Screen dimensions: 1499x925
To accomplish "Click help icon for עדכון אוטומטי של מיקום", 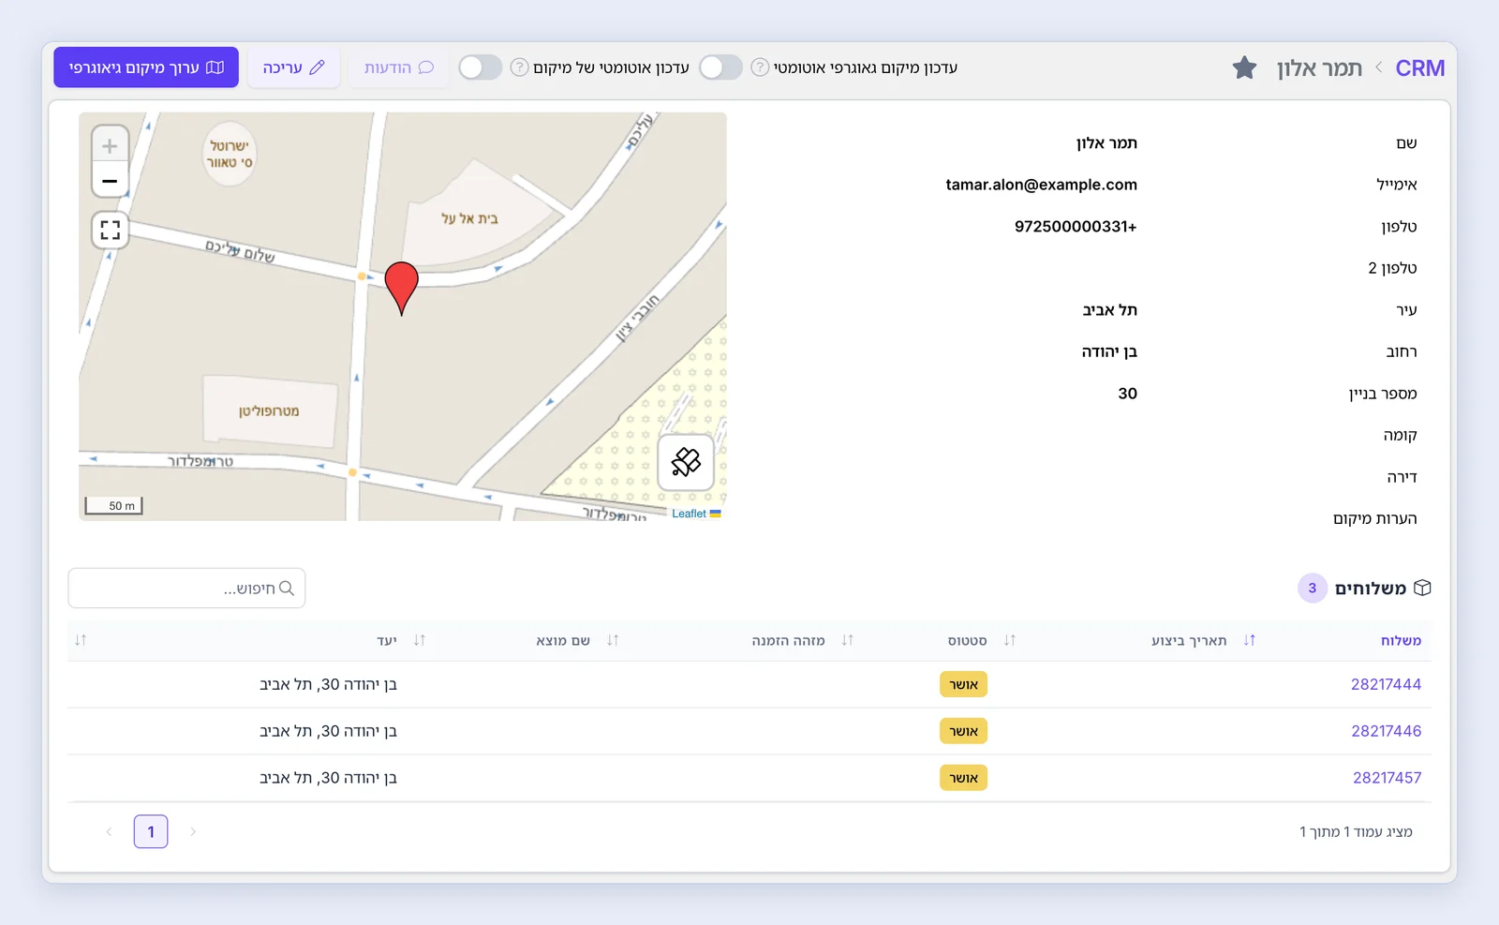I will click(x=519, y=67).
